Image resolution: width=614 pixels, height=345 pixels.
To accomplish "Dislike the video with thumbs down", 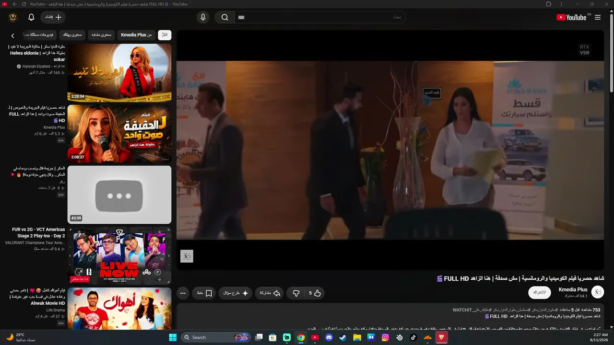I will [296, 293].
